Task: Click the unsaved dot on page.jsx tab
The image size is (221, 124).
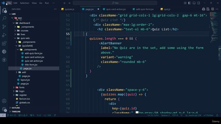Action: 98,9
